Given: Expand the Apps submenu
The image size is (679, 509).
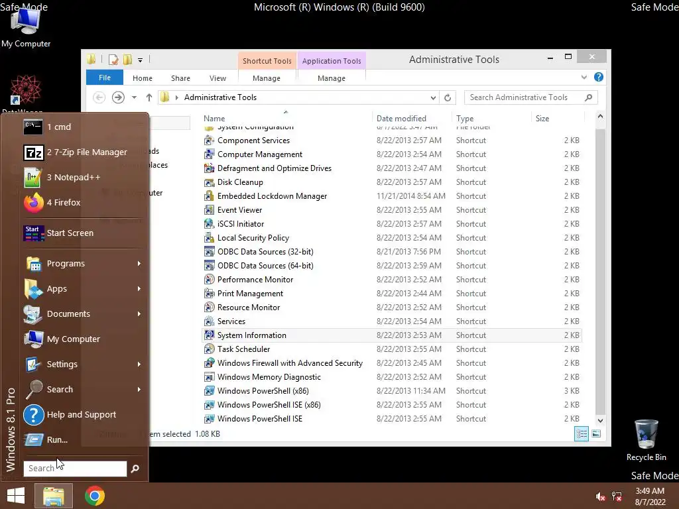Looking at the screenshot, I should pyautogui.click(x=139, y=289).
